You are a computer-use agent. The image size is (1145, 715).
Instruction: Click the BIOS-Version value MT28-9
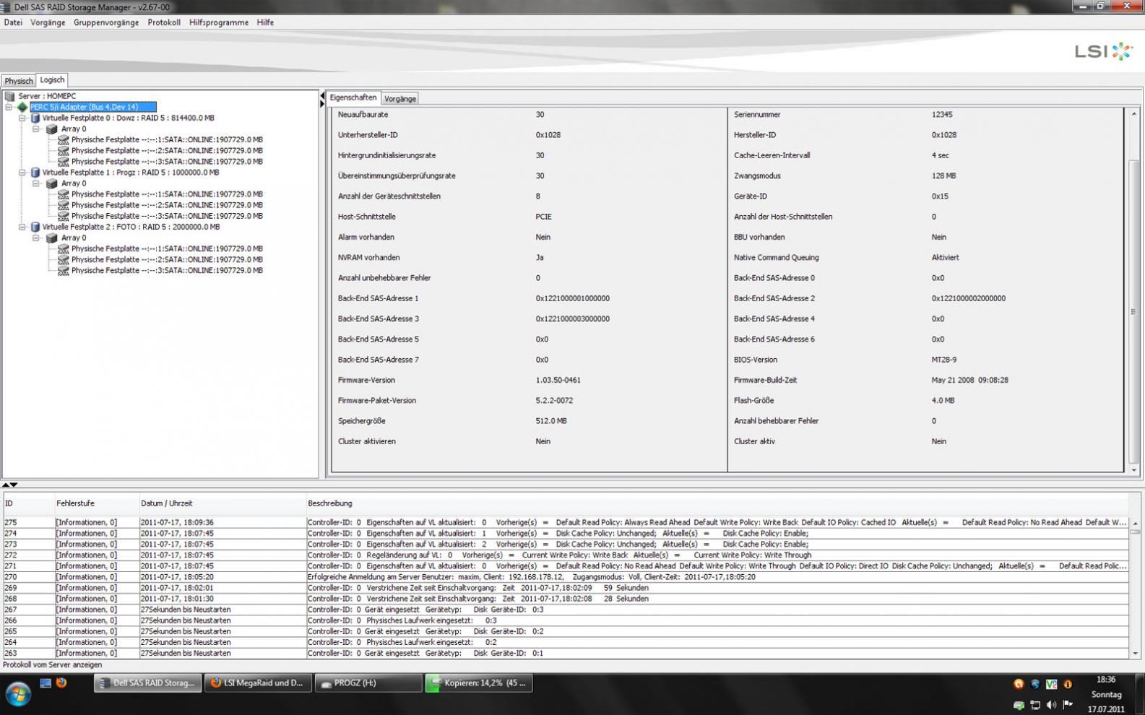(x=943, y=360)
